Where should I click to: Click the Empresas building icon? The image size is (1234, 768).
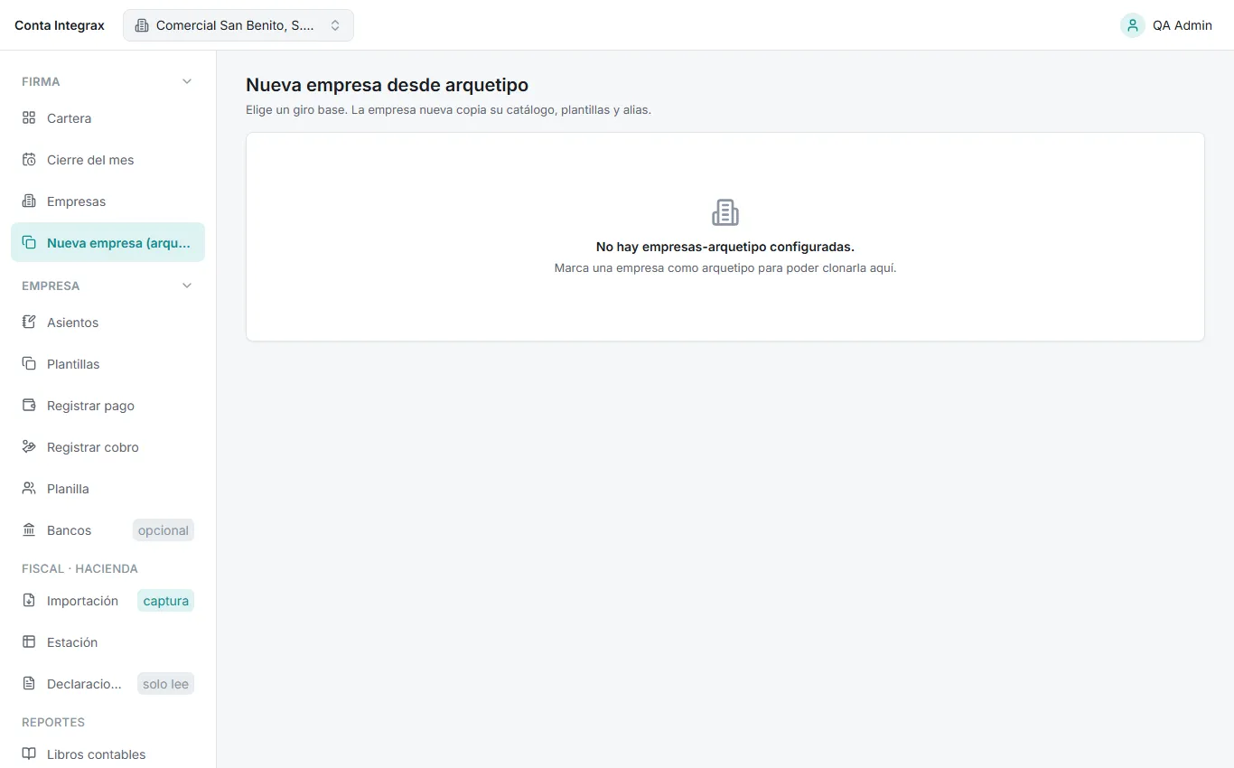pos(29,201)
